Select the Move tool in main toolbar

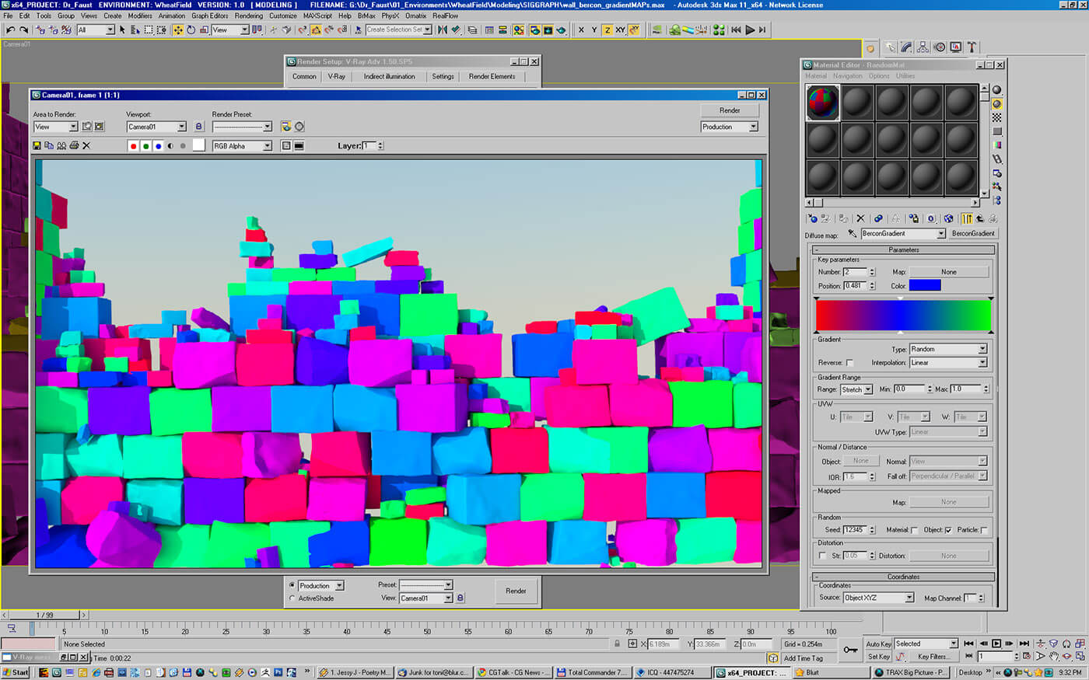(x=178, y=30)
